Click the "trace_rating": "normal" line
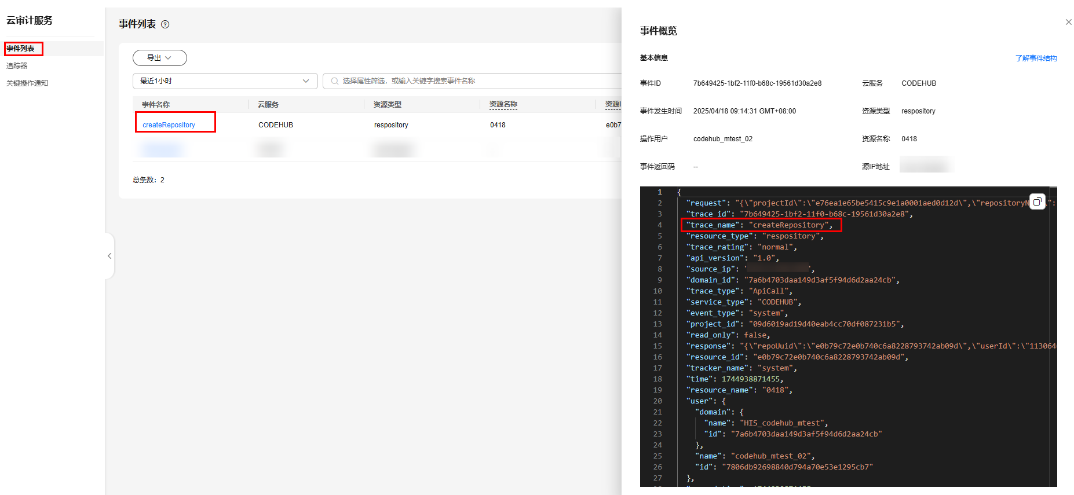 [741, 247]
